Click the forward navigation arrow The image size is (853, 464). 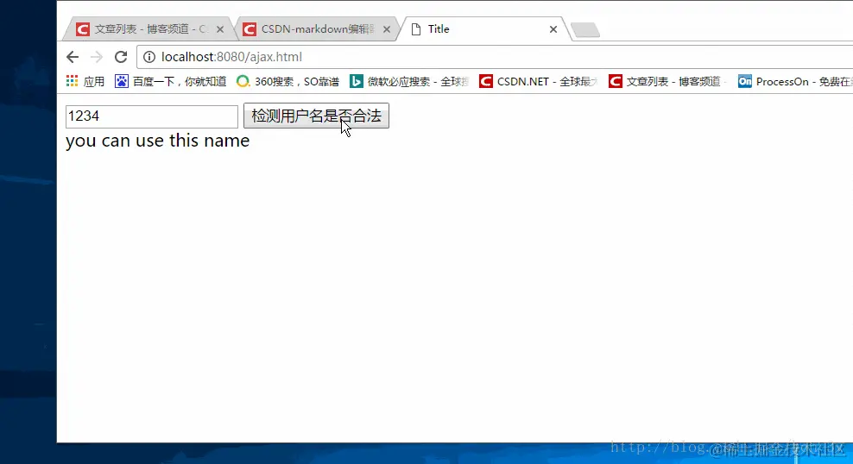tap(97, 57)
